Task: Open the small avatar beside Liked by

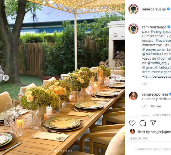Action: (132, 131)
